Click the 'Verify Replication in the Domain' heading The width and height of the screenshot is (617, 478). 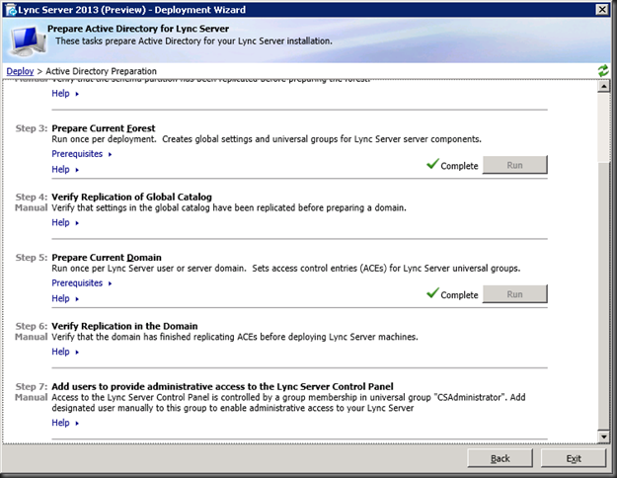click(124, 326)
